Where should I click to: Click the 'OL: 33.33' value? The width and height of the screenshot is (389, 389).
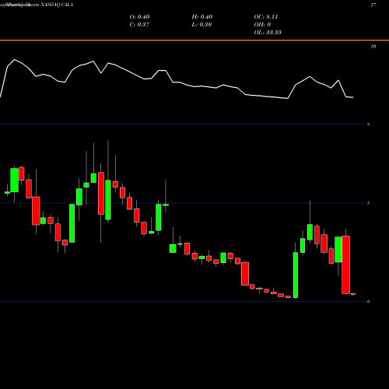(268, 33)
